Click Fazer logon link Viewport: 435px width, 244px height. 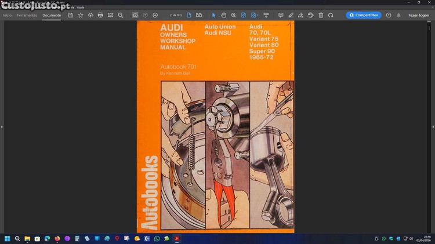click(x=419, y=15)
